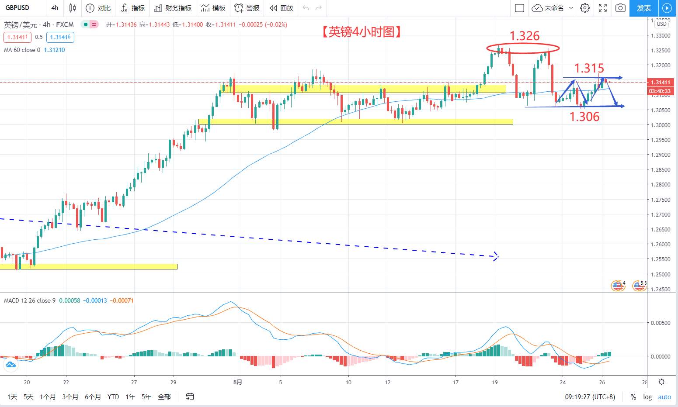Select the 1个月 date range
Viewport: 678px width, 407px height.
coord(48,397)
